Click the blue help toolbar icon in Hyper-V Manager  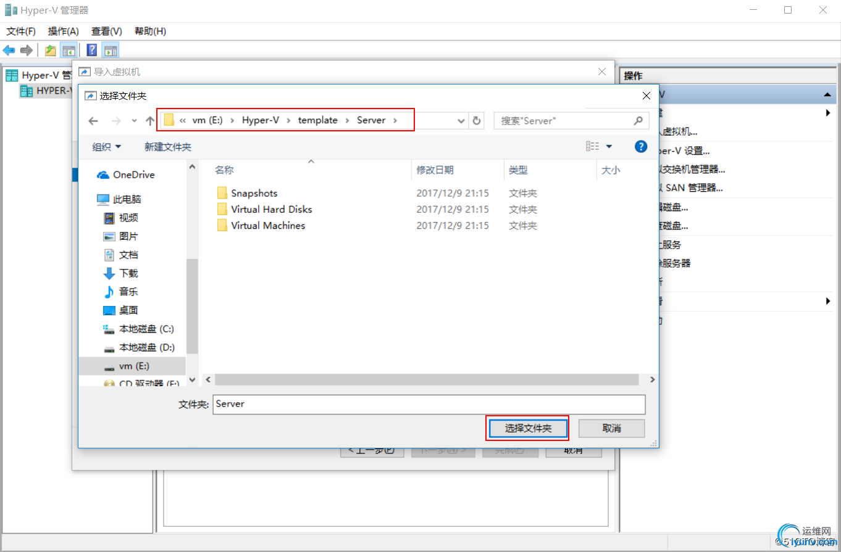point(92,51)
